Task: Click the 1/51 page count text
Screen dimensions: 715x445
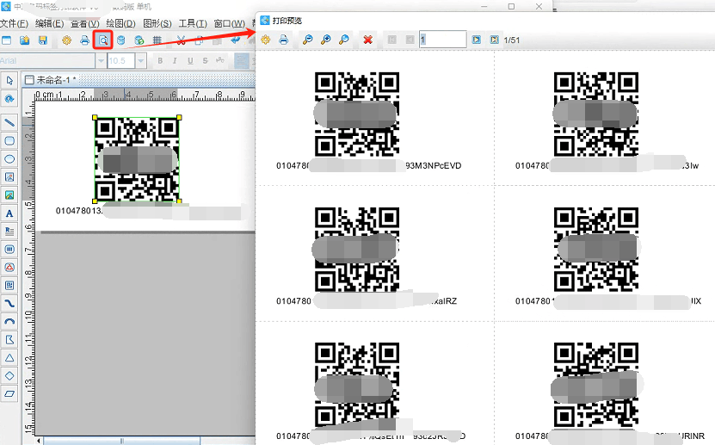Action: tap(512, 40)
